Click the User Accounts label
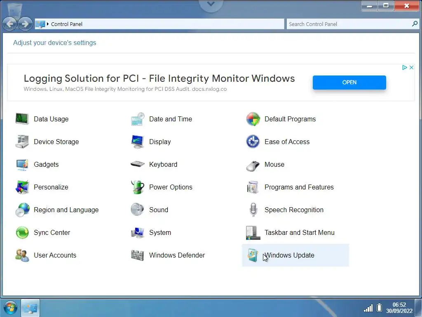 click(55, 255)
